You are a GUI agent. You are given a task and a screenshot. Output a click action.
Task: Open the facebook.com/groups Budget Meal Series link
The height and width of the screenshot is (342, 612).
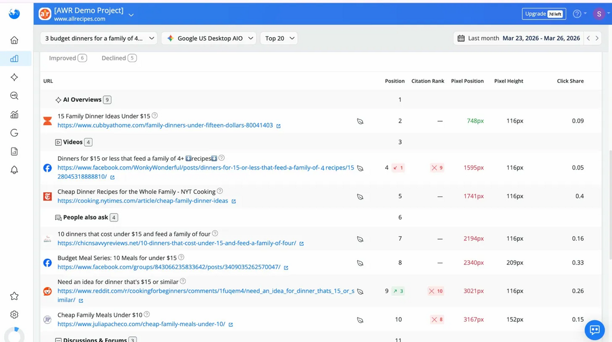pyautogui.click(x=169, y=267)
